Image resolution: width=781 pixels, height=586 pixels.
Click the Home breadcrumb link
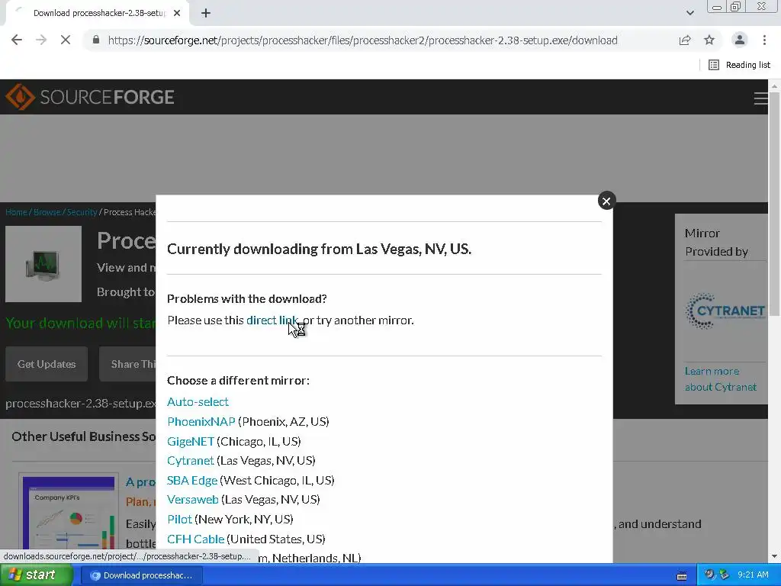[16, 212]
